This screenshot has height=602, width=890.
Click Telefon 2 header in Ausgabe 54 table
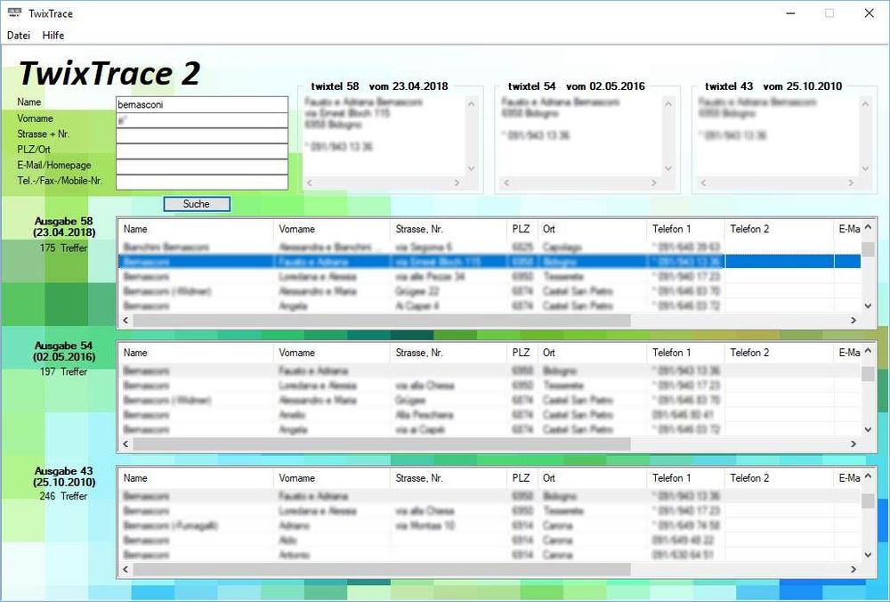[780, 354]
